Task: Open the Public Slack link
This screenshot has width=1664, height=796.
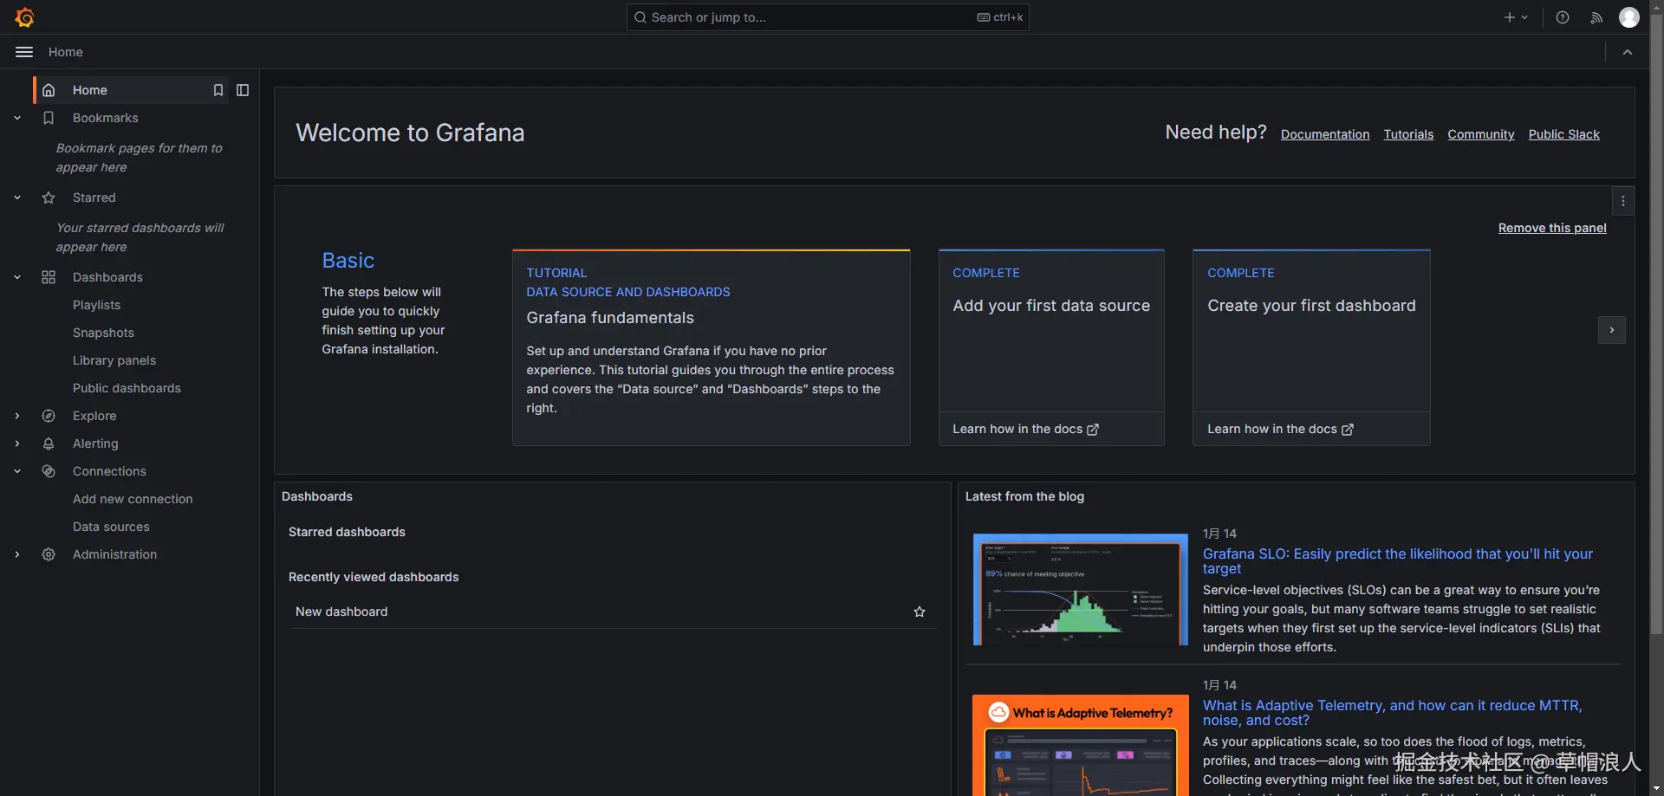Action: click(x=1564, y=134)
